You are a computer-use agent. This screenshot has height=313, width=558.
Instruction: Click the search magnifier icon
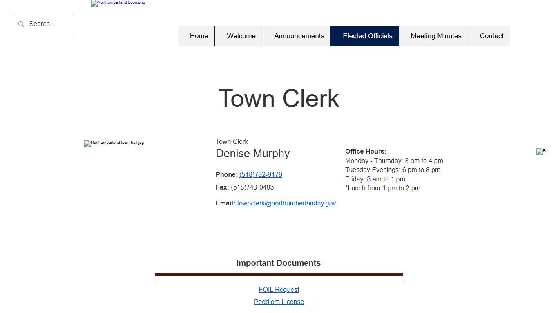pos(21,24)
